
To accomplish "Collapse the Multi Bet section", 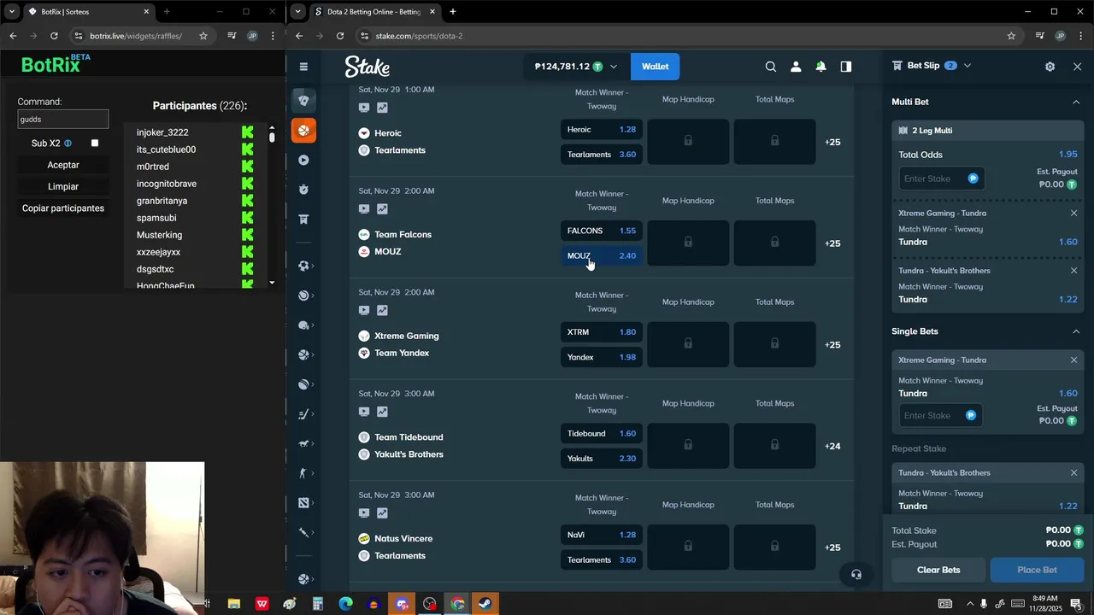I will 1076,102.
